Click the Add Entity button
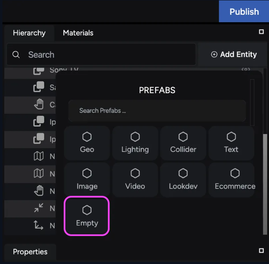Screen dimensions: 269x264 point(233,54)
